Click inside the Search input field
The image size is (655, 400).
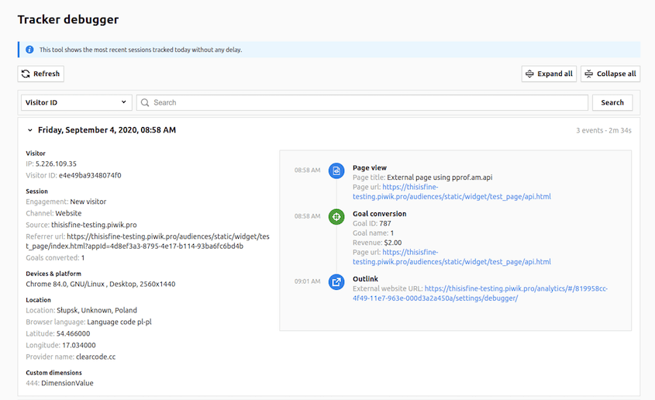click(364, 102)
